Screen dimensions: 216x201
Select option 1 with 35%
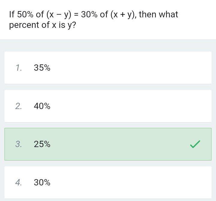(x=108, y=68)
